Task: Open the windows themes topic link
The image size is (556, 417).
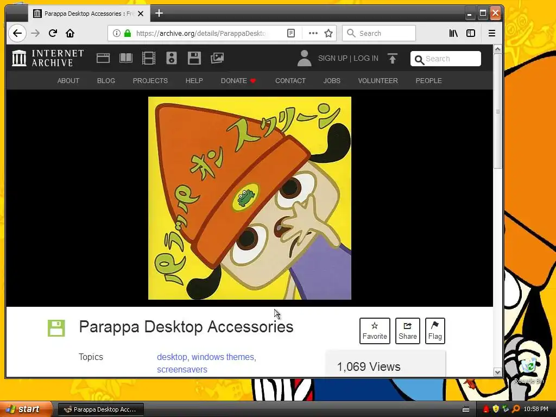Action: (x=223, y=357)
